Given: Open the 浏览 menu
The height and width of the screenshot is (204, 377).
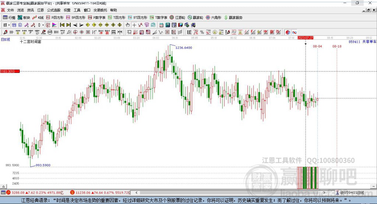Looking at the screenshot, I should [21, 10].
